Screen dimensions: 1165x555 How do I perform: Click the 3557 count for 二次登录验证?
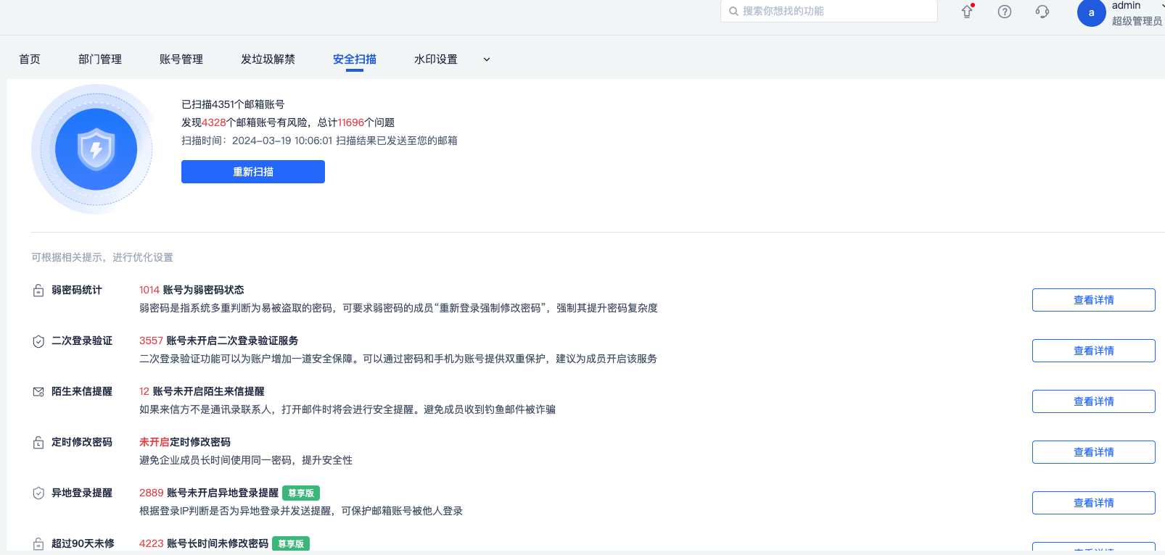151,341
